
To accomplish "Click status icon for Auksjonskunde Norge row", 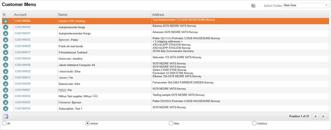I will tap(5, 27).
